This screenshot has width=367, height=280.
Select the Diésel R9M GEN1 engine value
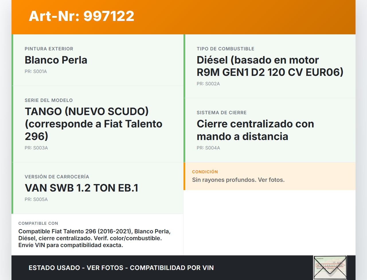pyautogui.click(x=270, y=66)
